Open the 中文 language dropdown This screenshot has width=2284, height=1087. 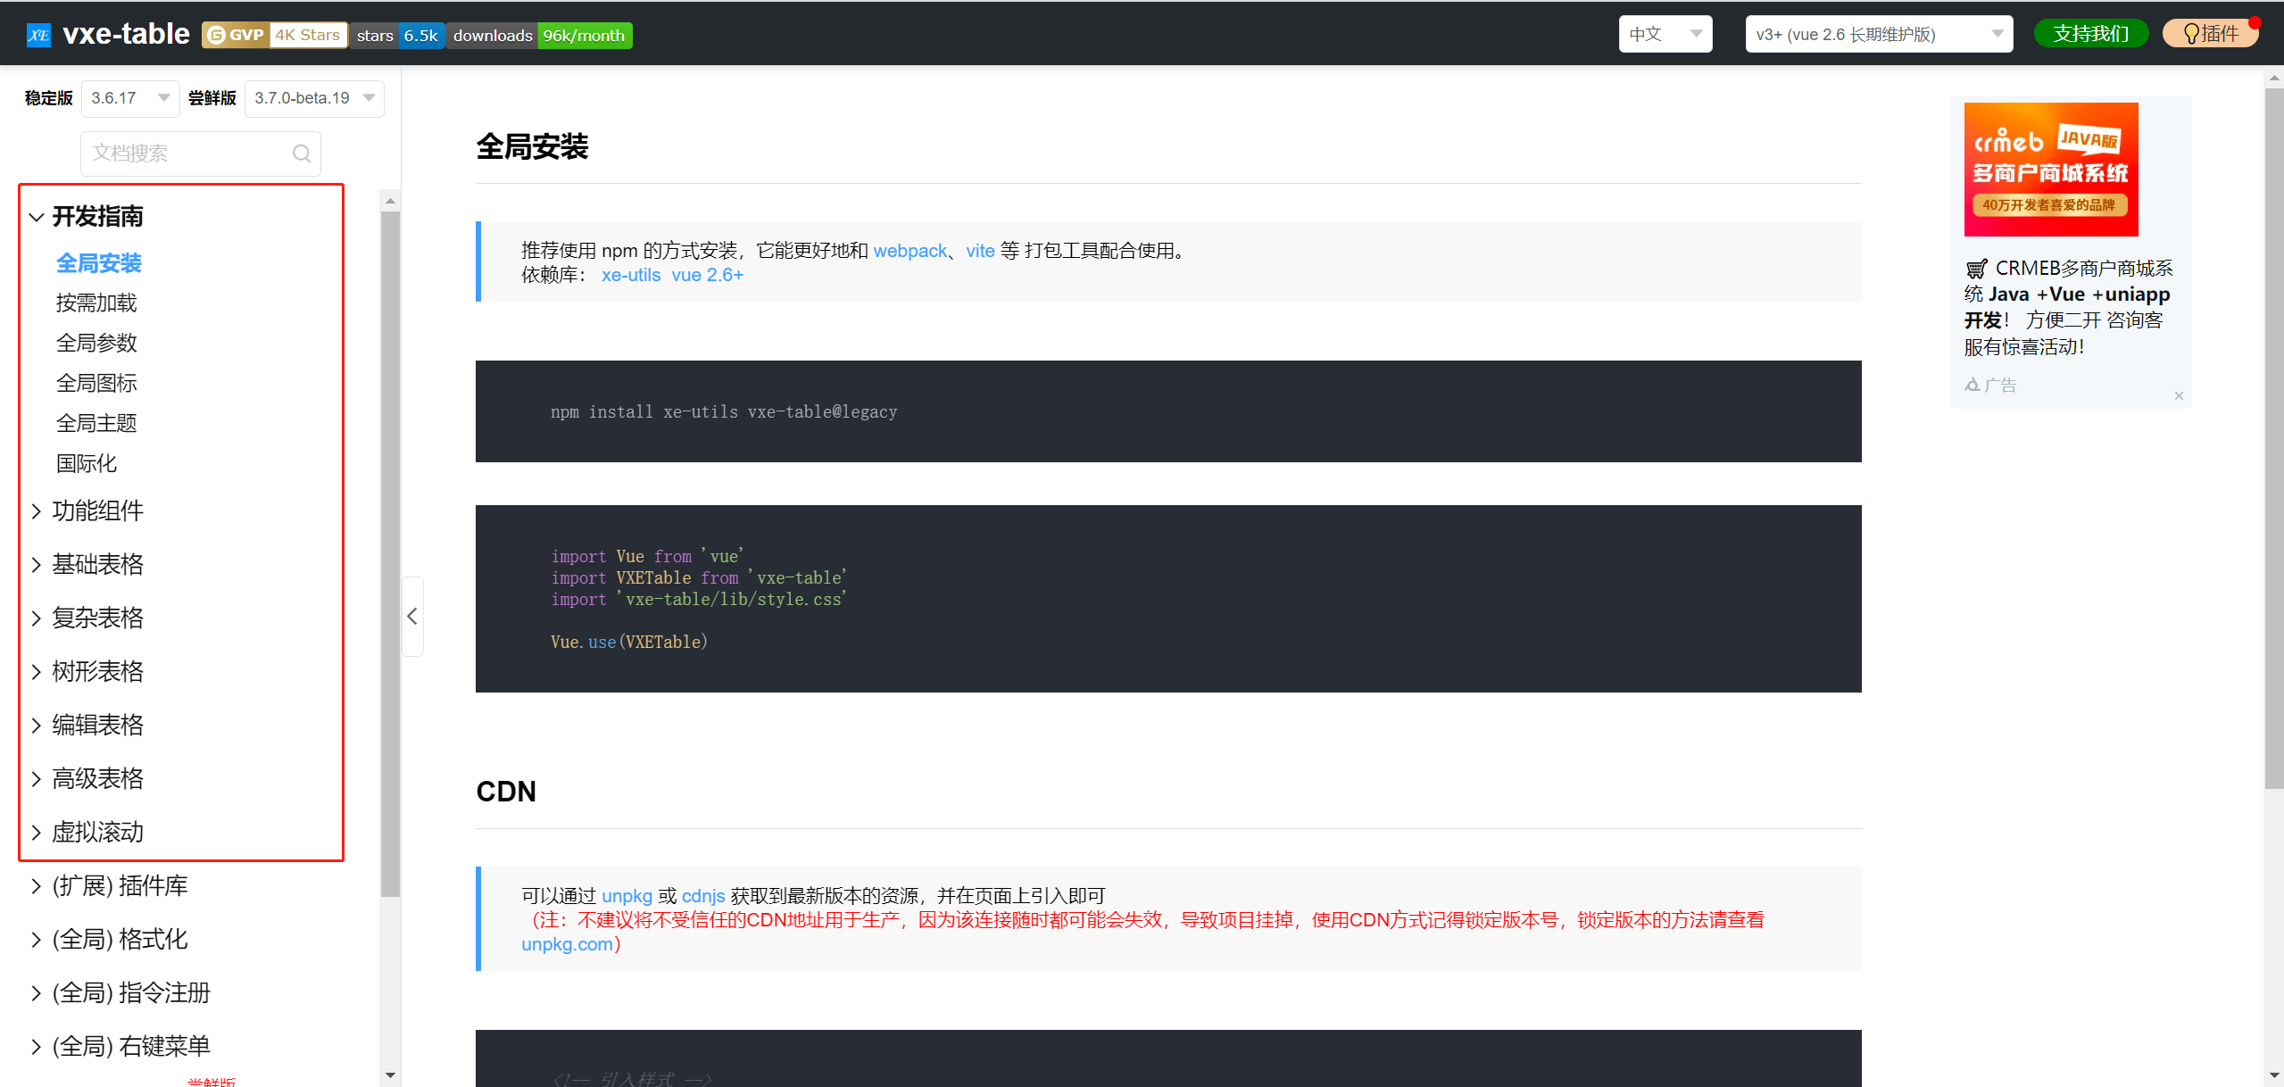click(1665, 34)
